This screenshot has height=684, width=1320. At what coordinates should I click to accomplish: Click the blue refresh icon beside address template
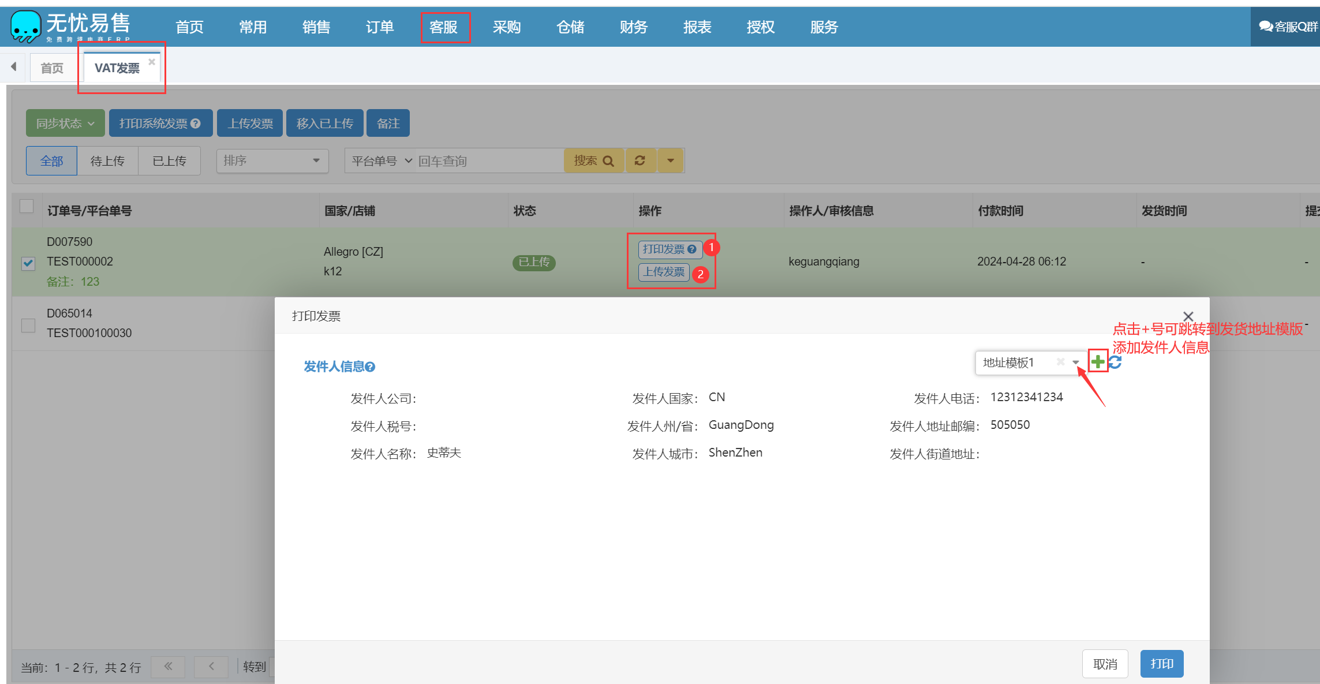[1115, 362]
